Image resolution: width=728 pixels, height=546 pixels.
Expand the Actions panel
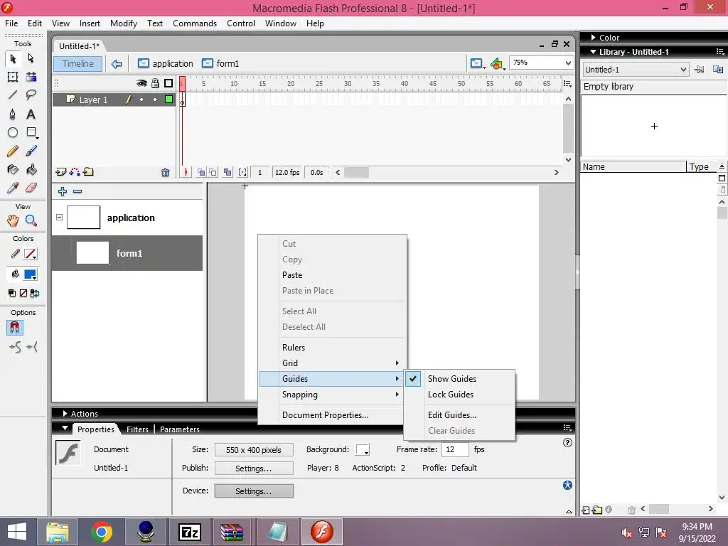click(65, 413)
